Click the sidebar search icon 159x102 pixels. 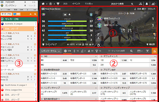pyautogui.click(x=35, y=14)
